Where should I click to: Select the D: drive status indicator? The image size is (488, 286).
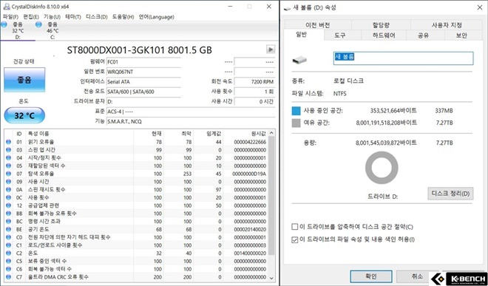click(13, 30)
